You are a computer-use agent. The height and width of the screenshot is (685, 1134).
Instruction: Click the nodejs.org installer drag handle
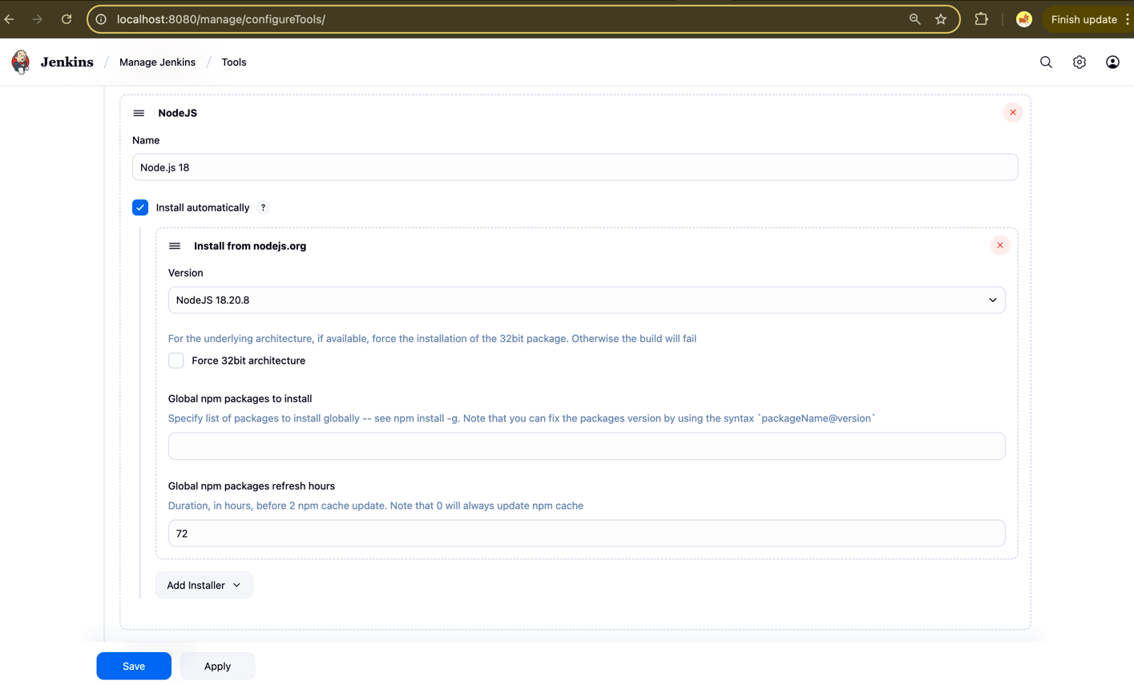click(175, 246)
